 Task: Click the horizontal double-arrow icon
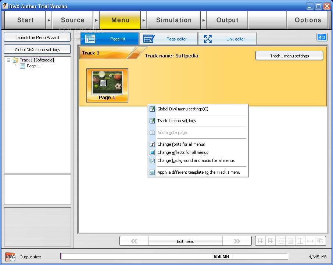310,241
